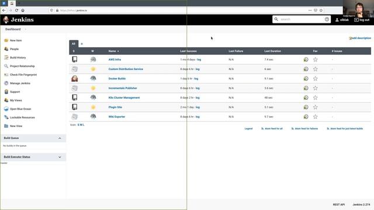Open the People page
Image resolution: width=374 pixels, height=210 pixels.
tap(14, 49)
